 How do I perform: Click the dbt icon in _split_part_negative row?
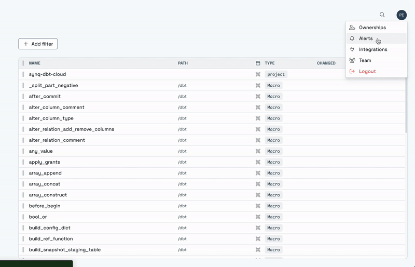point(258,85)
